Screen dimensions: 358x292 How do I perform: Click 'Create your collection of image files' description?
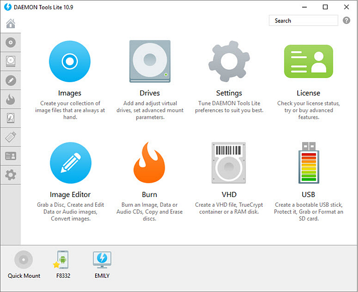tap(70, 110)
